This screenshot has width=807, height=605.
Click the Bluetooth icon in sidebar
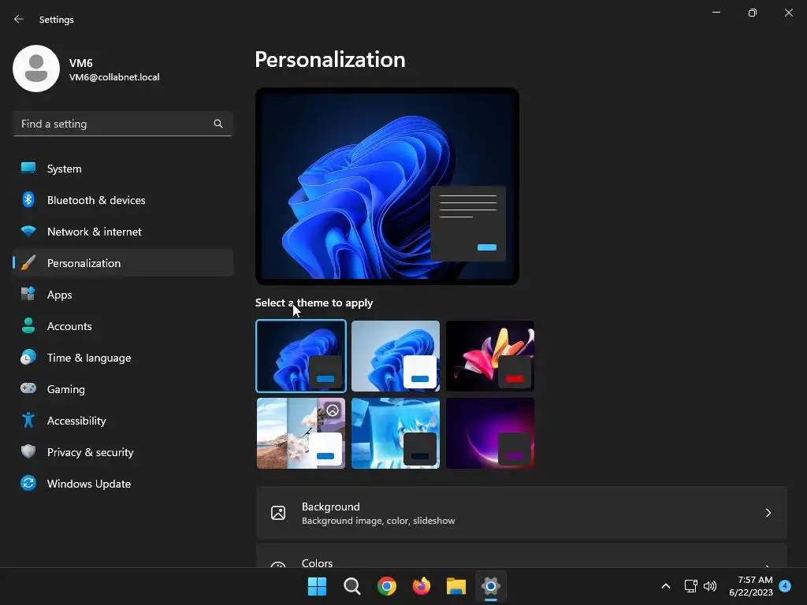coord(28,199)
